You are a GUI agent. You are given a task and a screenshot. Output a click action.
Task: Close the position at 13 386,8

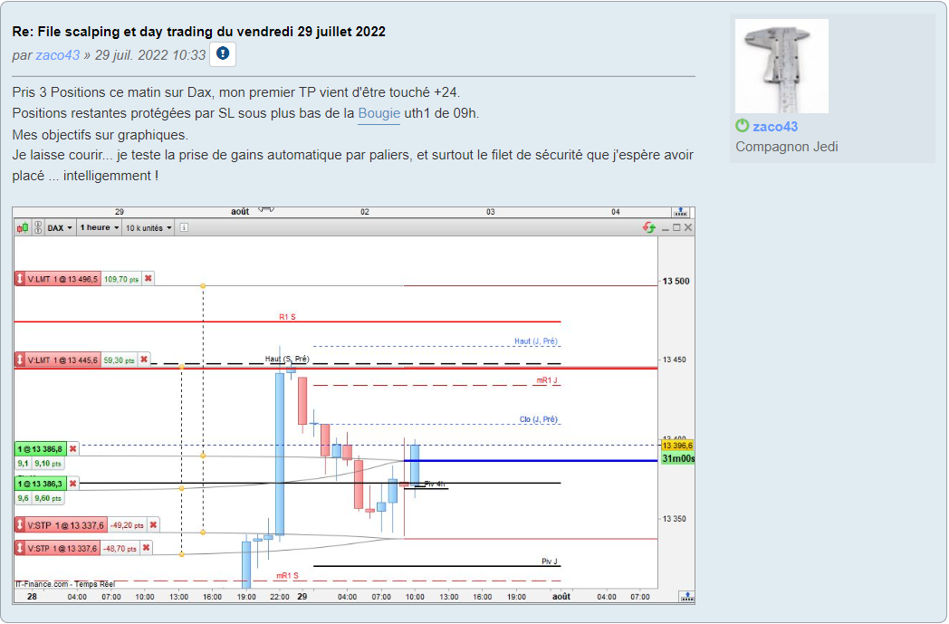(72, 448)
